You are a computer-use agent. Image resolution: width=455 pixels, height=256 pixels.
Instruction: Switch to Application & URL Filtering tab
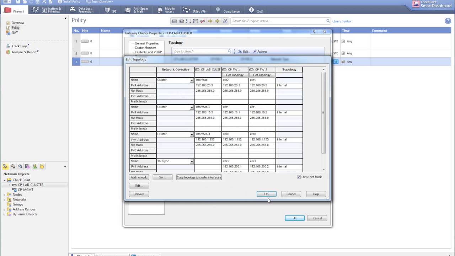pyautogui.click(x=47, y=10)
